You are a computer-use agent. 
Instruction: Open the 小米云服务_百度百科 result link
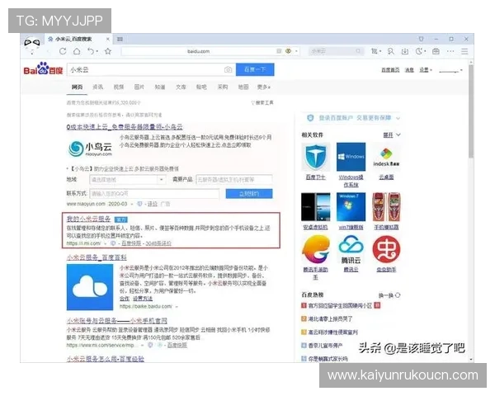97,257
